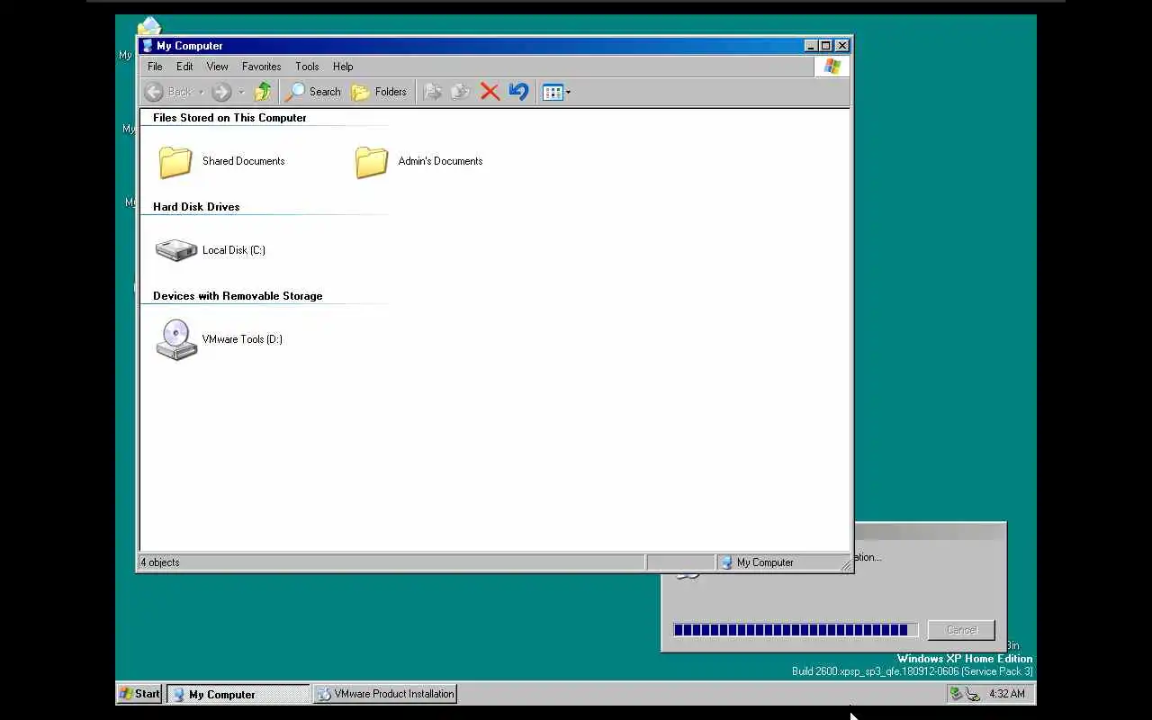Screen dimensions: 1152x720
Task: Toggle the Folders pane
Action: [379, 92]
